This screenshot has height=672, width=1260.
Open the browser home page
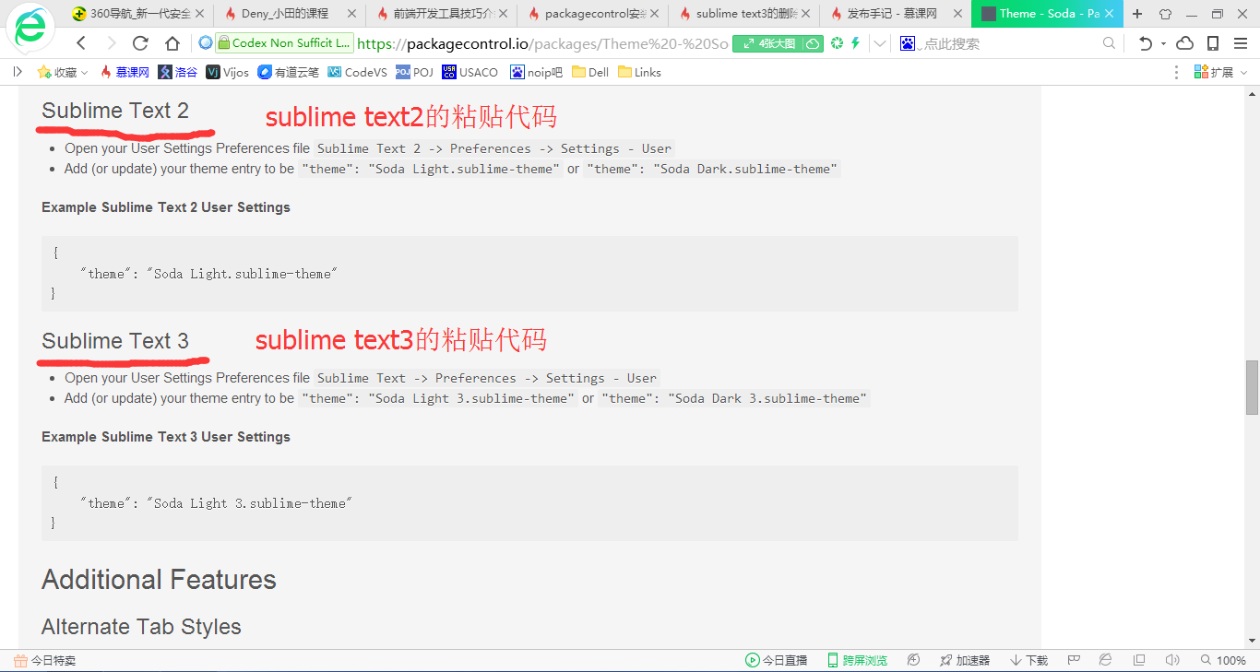tap(172, 43)
